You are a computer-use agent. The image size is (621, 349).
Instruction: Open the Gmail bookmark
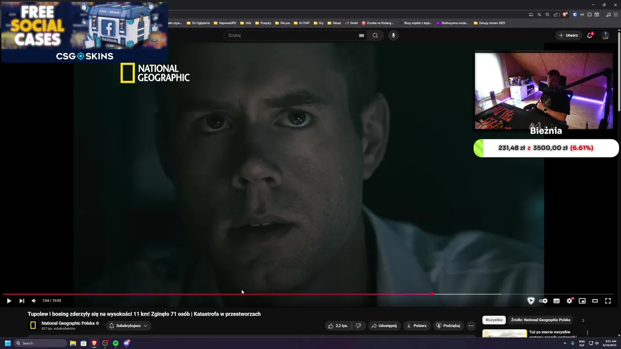pyautogui.click(x=351, y=23)
